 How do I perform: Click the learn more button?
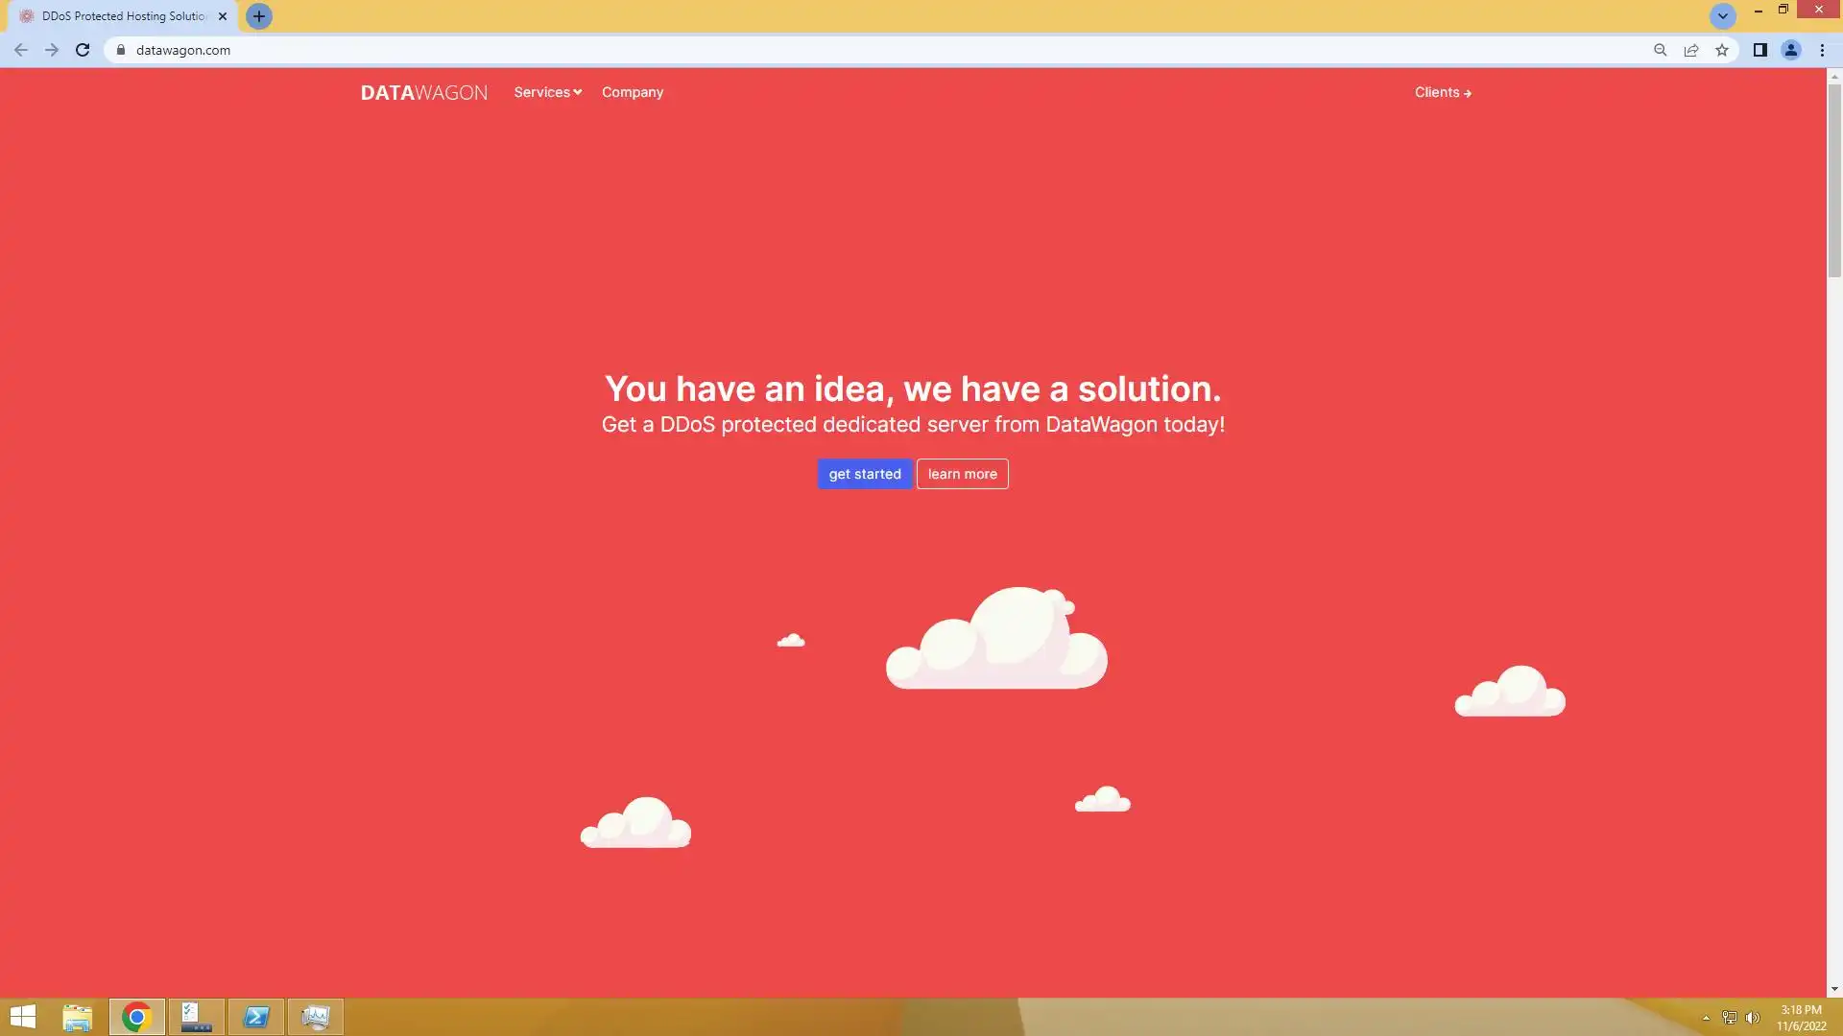point(962,474)
